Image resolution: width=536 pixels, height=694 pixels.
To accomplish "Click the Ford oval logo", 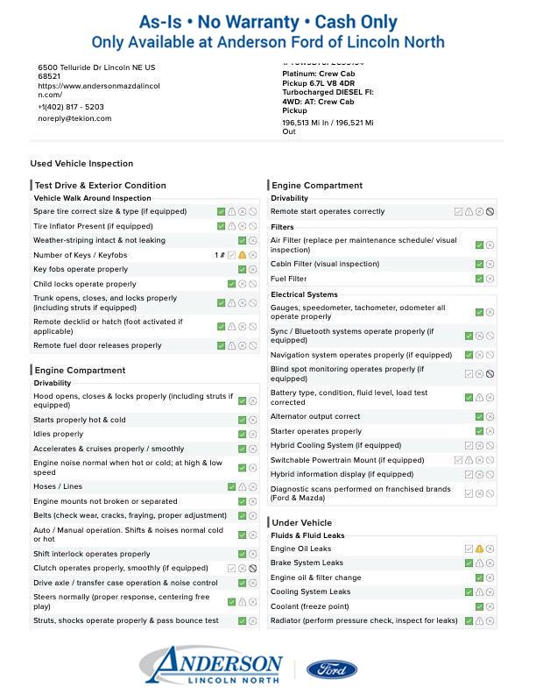I will 331,669.
